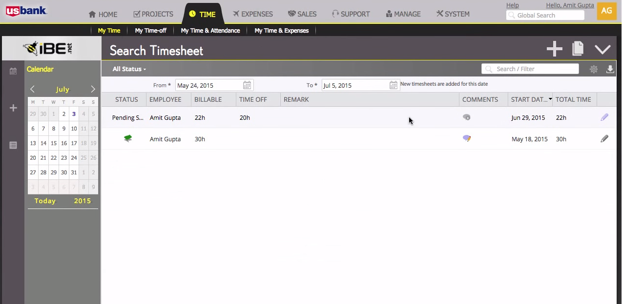Click 30h billable cell
This screenshot has height=304, width=622.
click(x=200, y=139)
